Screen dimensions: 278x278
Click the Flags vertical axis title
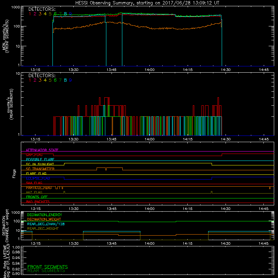pos(14,173)
